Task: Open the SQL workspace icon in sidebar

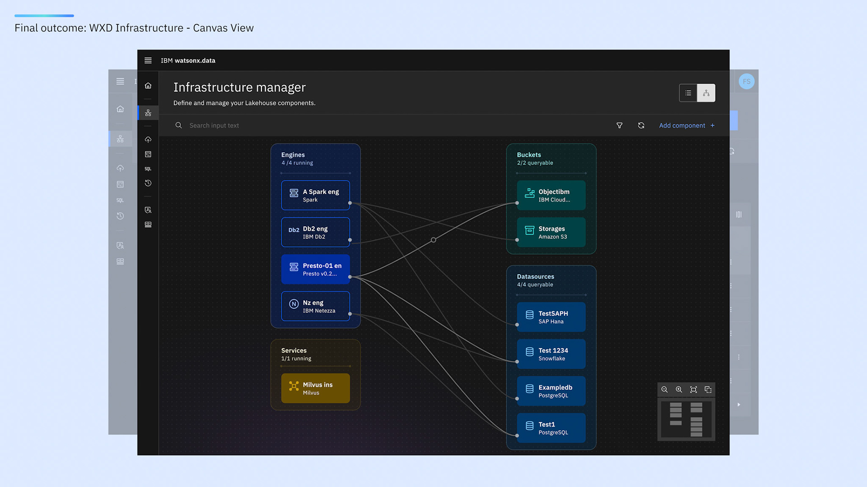Action: [148, 169]
